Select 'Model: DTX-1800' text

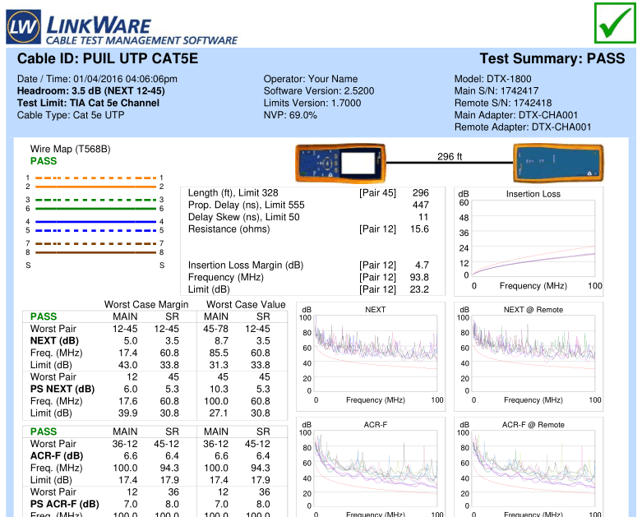point(492,79)
